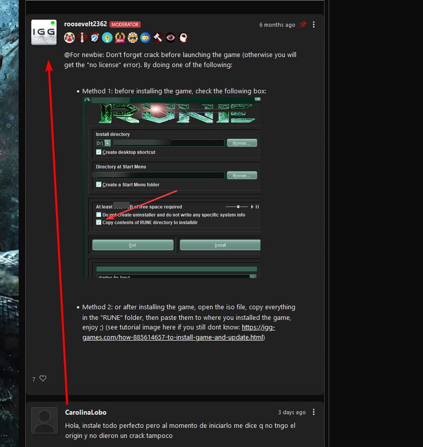Viewport: 423px width, 447px height.
Task: Click the gavel badge icon
Action: 157,38
